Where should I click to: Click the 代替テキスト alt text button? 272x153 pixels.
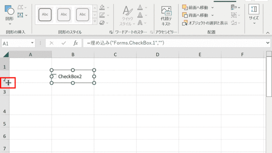166,16
